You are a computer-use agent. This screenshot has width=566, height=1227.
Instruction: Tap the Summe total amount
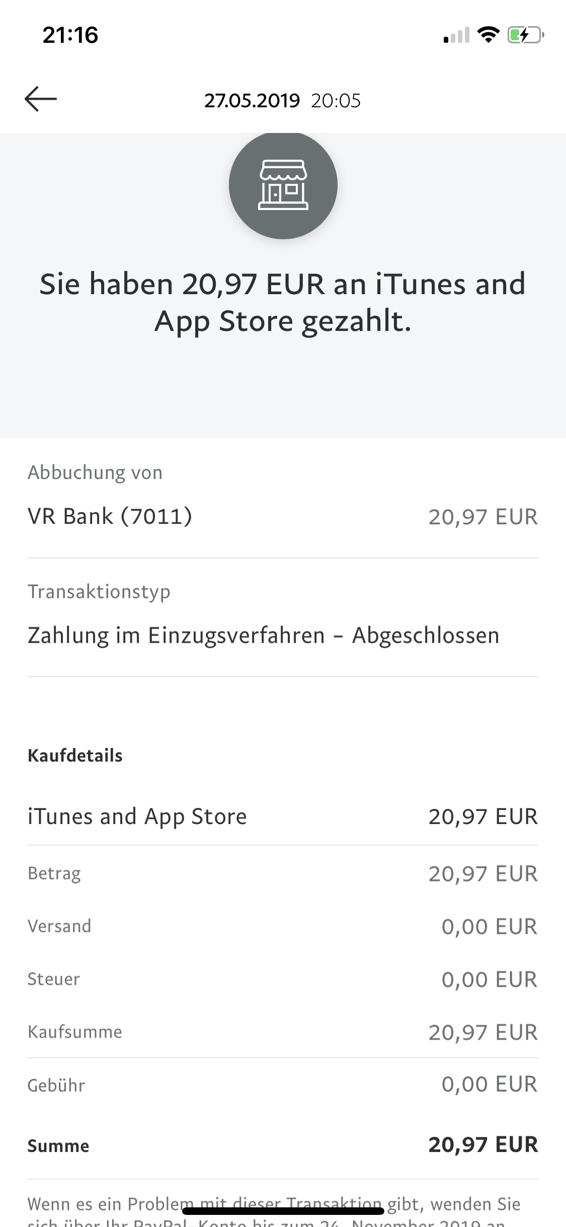(483, 1145)
